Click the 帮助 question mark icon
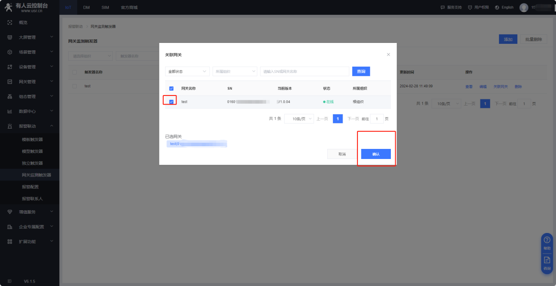Viewport: 556px width, 286px height. point(547,240)
